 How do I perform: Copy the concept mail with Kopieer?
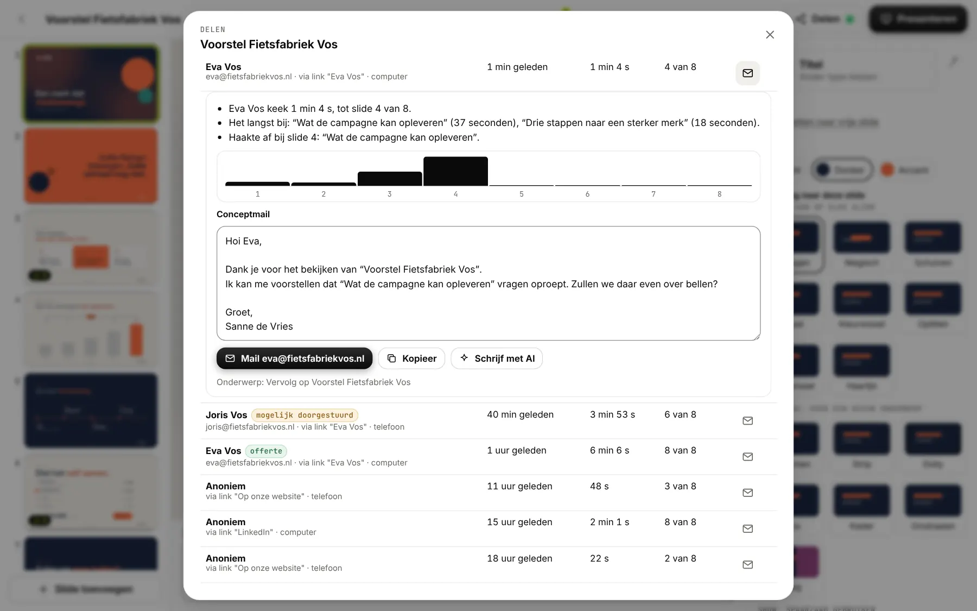coord(411,358)
